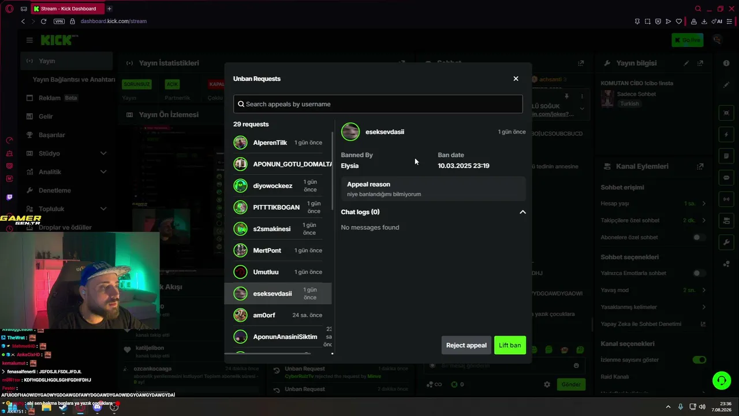Focus the Search appeals by username field

pyautogui.click(x=378, y=104)
